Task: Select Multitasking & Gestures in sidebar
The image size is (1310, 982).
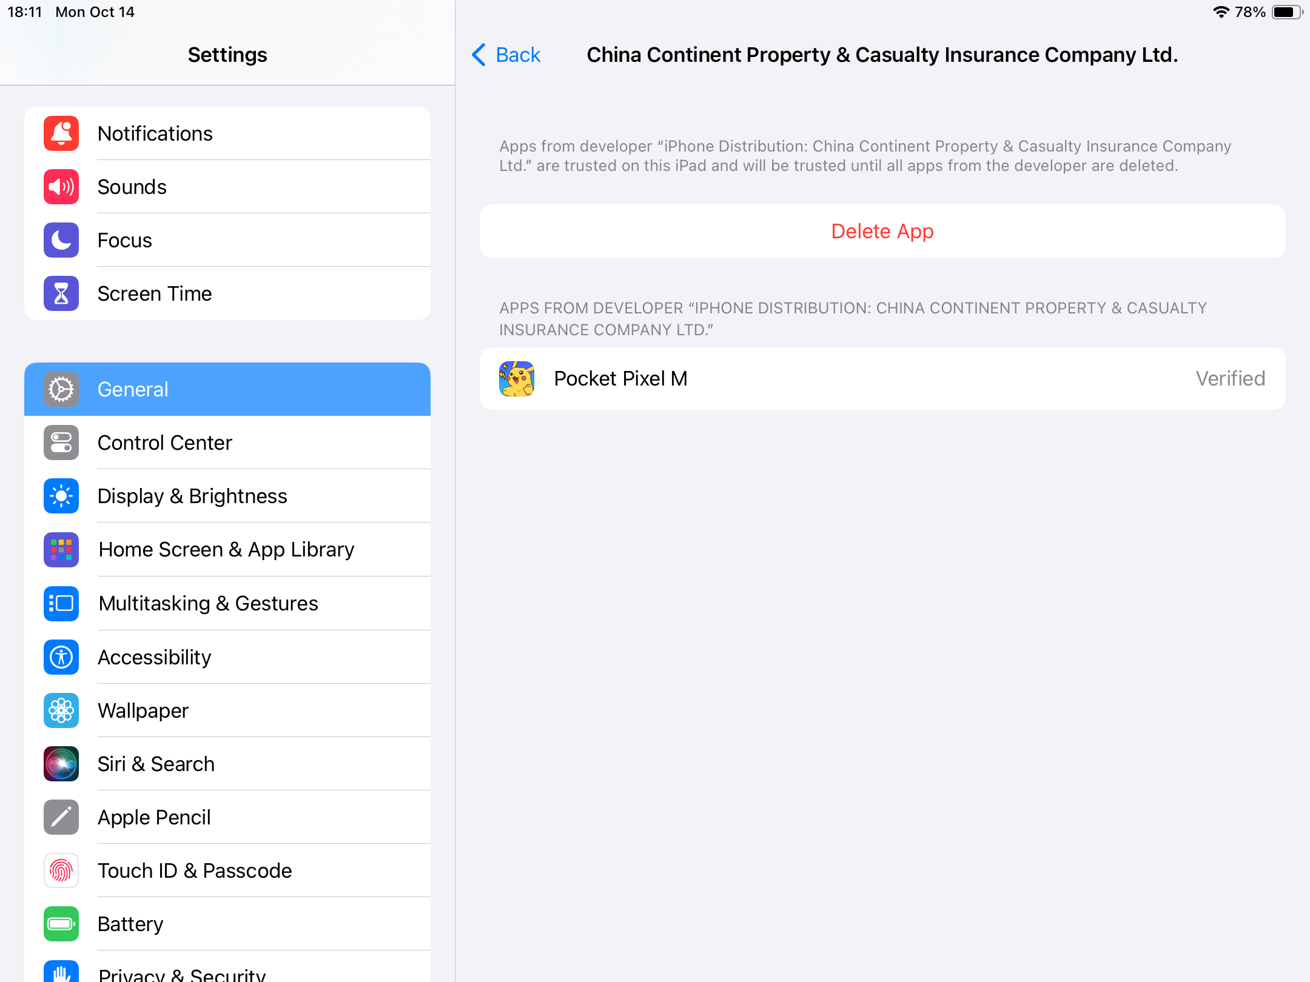Action: pos(227,603)
